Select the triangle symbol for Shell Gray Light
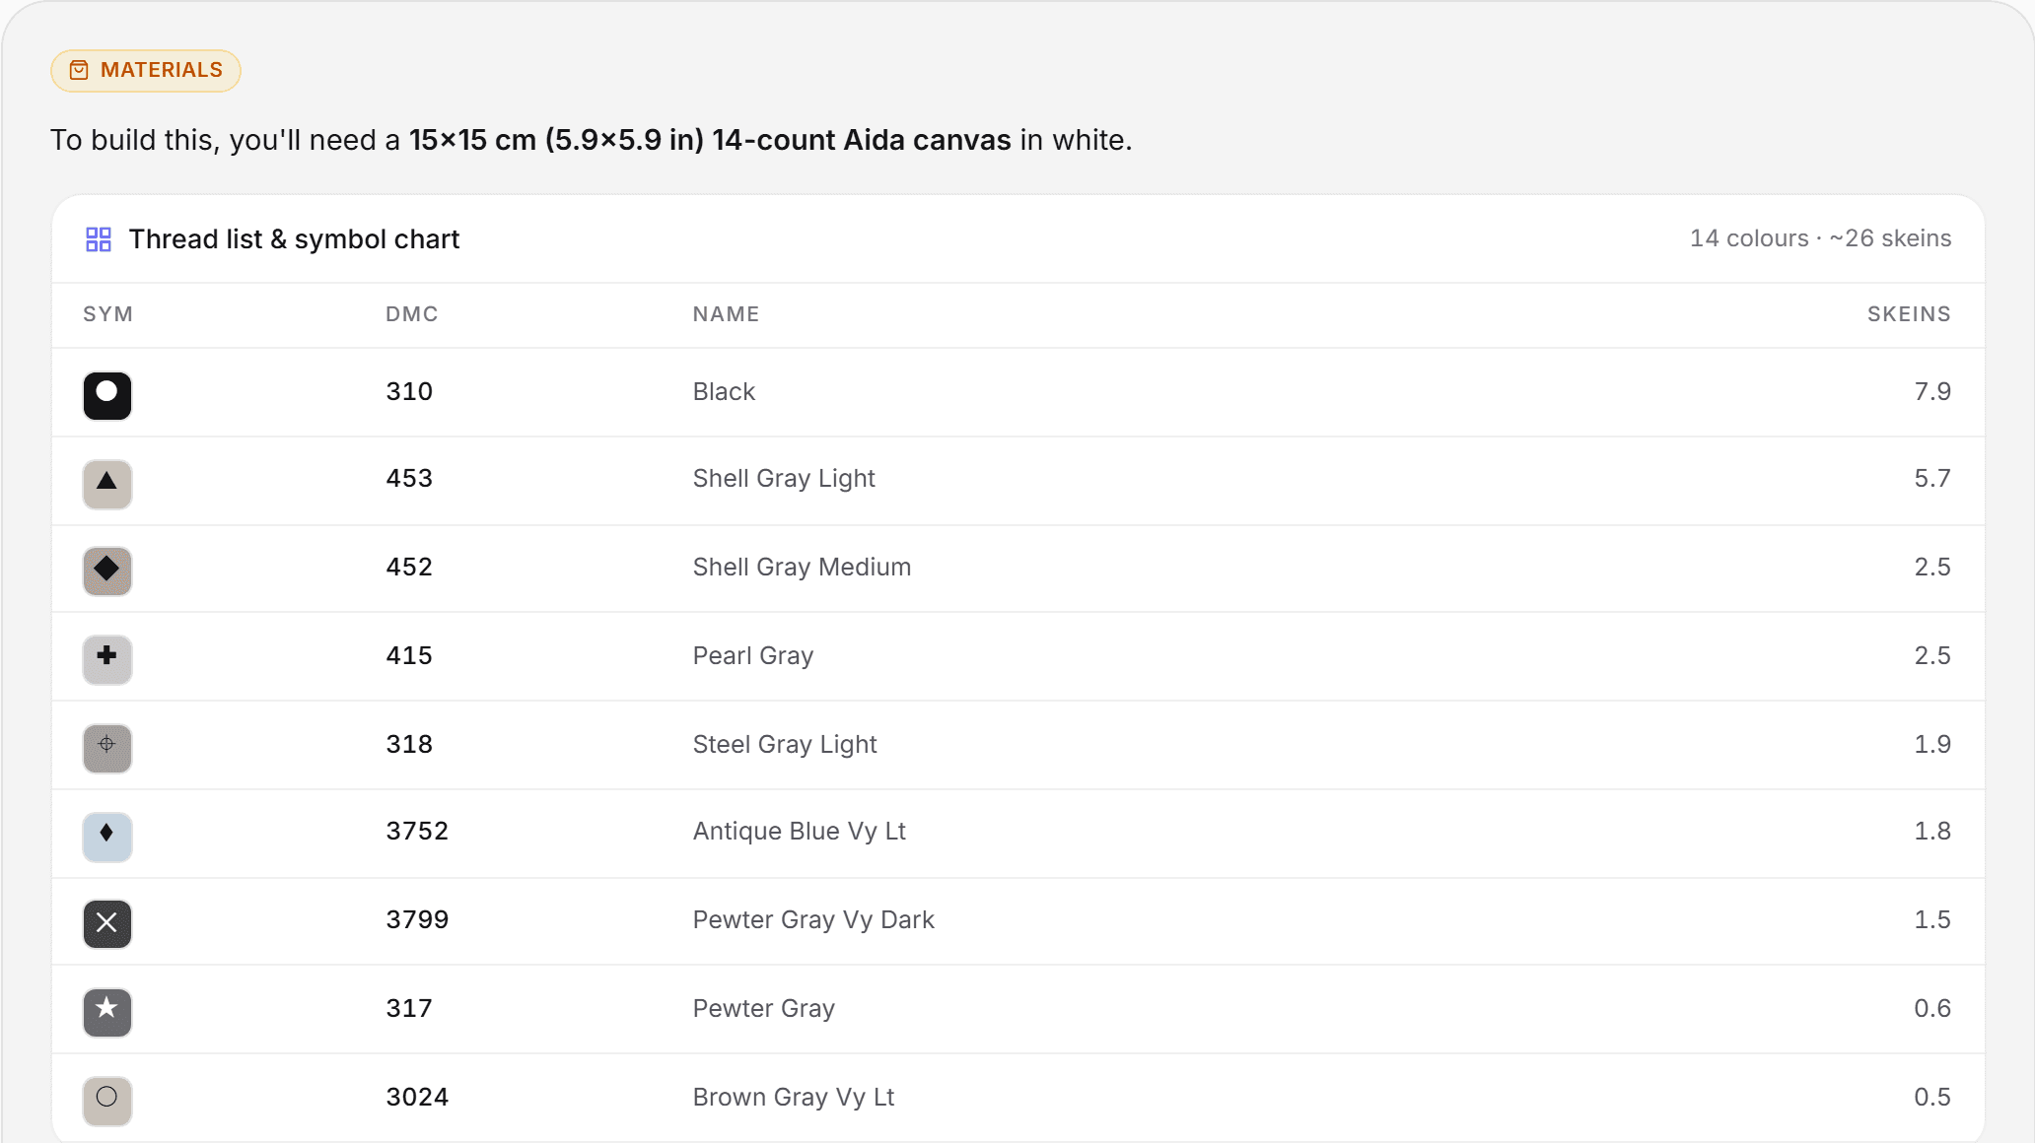The image size is (2035, 1143). 107,484
